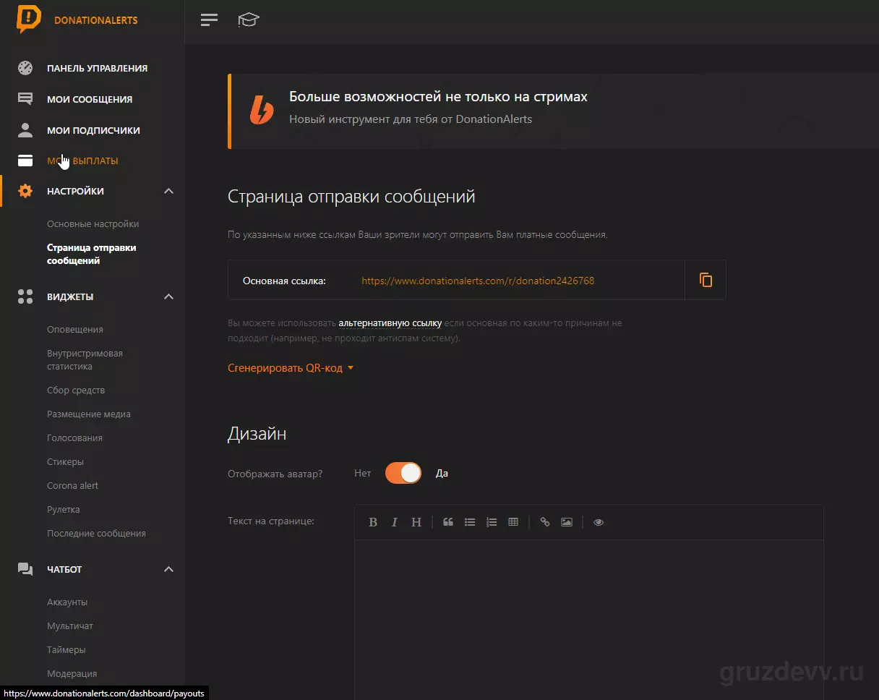Open Стикеры widget page
This screenshot has width=879, height=700.
(x=65, y=461)
